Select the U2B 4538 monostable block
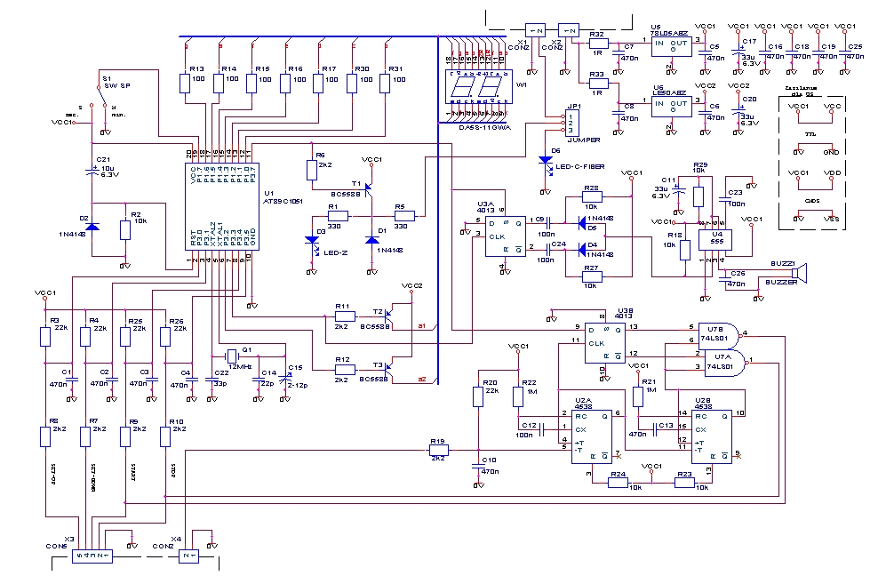This screenshot has height=584, width=878. pyautogui.click(x=711, y=436)
